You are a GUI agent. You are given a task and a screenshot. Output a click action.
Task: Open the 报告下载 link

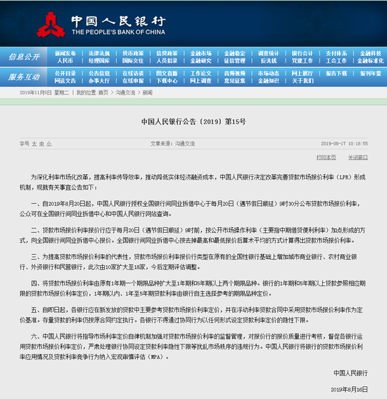(336, 74)
